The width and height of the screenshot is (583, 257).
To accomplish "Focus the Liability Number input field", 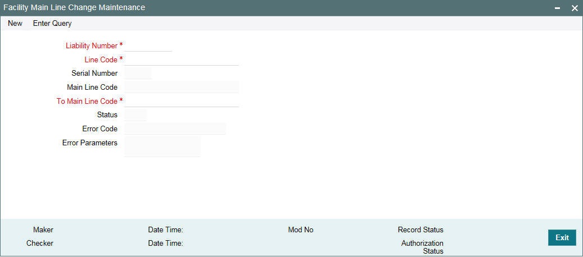I will tap(148, 45).
